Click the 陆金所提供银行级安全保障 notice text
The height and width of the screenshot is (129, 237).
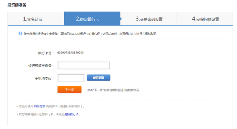click(x=90, y=34)
